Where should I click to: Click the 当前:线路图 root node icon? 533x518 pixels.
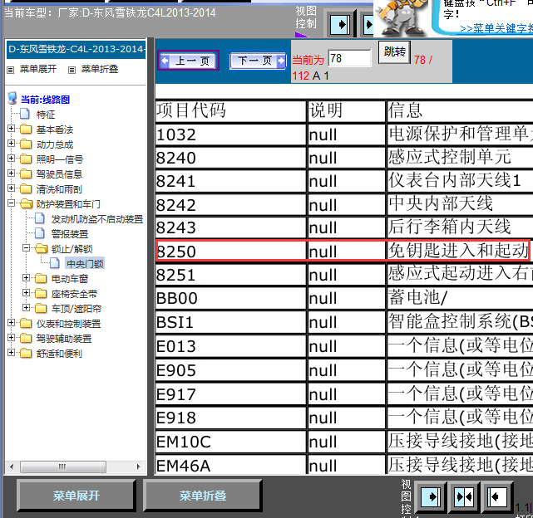pos(12,99)
